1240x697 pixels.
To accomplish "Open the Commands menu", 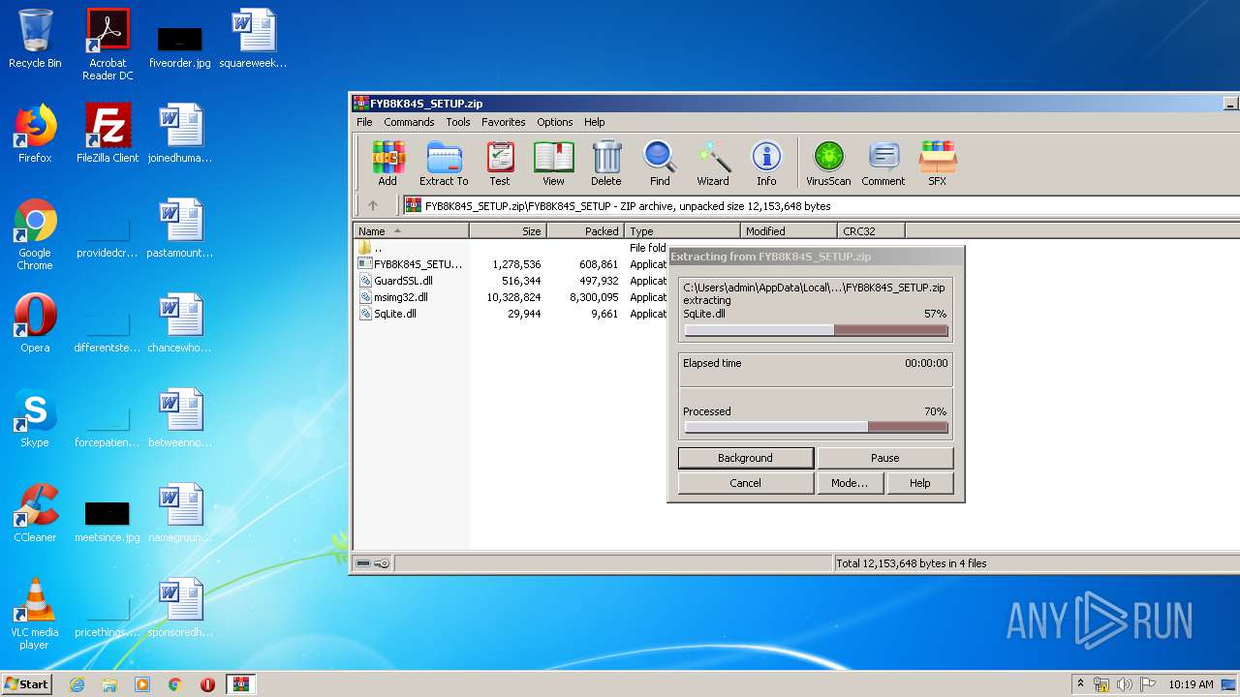I will click(x=409, y=122).
